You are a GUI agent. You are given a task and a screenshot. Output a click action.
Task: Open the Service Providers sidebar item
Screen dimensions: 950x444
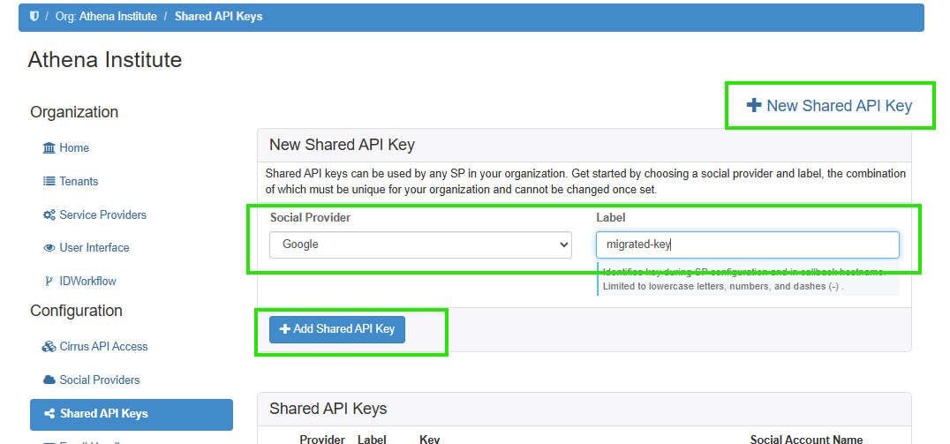coord(102,215)
